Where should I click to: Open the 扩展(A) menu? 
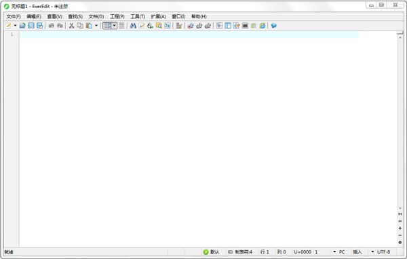point(158,16)
